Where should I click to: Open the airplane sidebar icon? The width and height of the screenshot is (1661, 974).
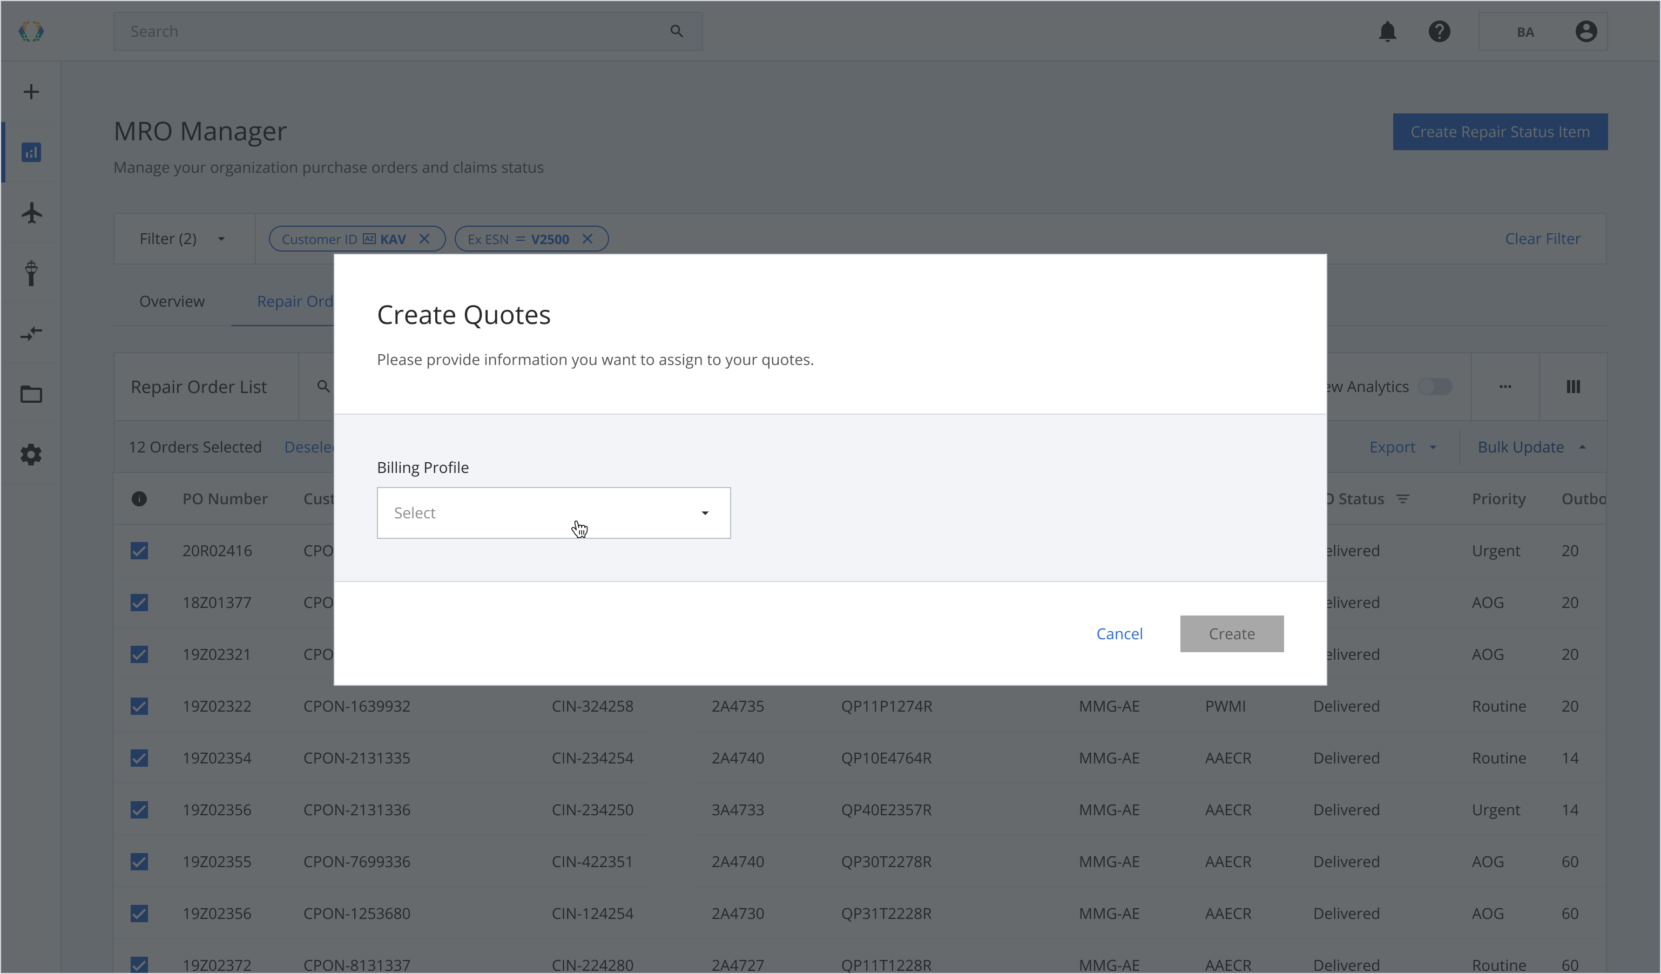pos(31,213)
